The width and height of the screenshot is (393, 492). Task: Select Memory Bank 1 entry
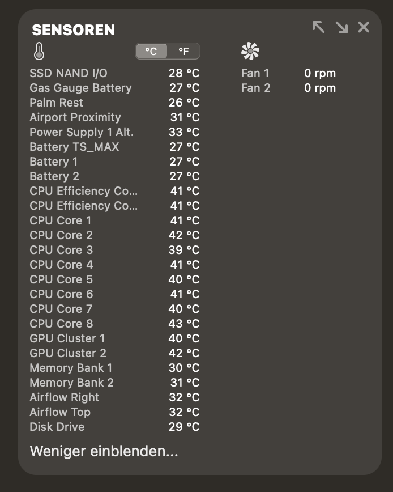click(114, 368)
